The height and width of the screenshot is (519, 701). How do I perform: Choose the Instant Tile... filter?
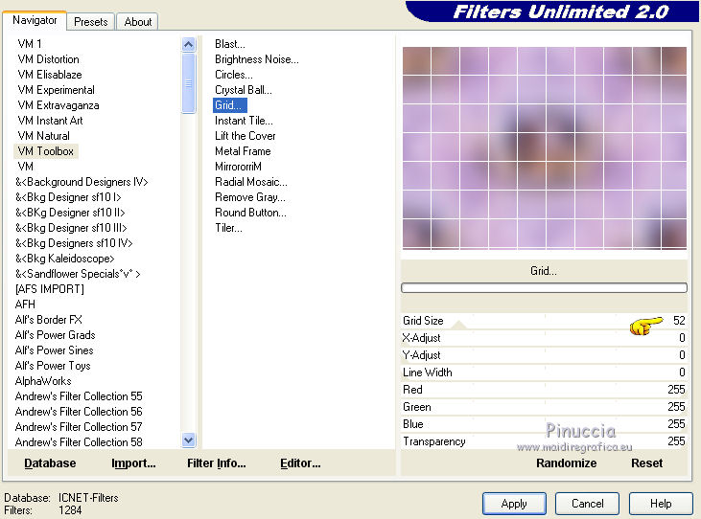[x=244, y=121]
